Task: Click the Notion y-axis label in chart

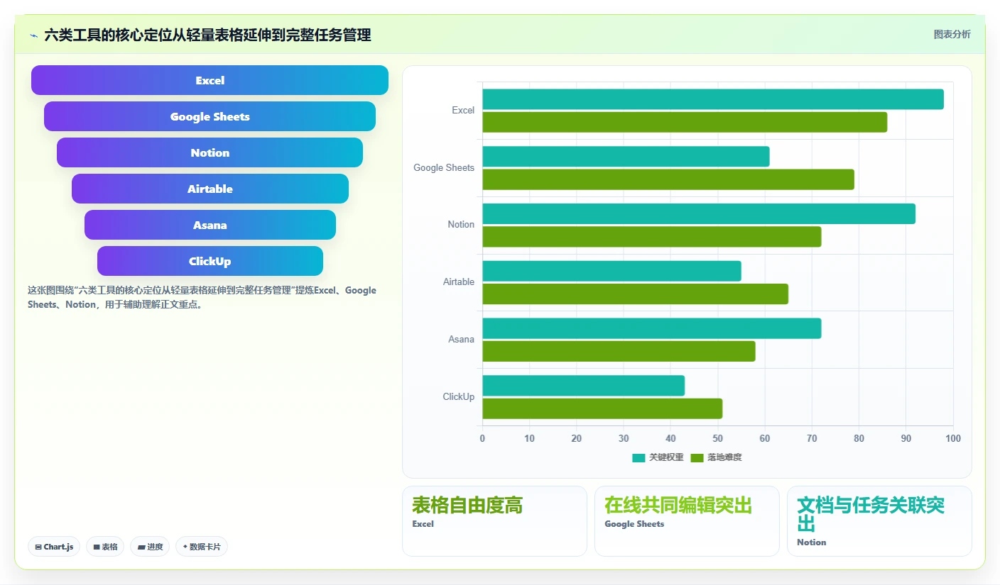Action: tap(461, 225)
